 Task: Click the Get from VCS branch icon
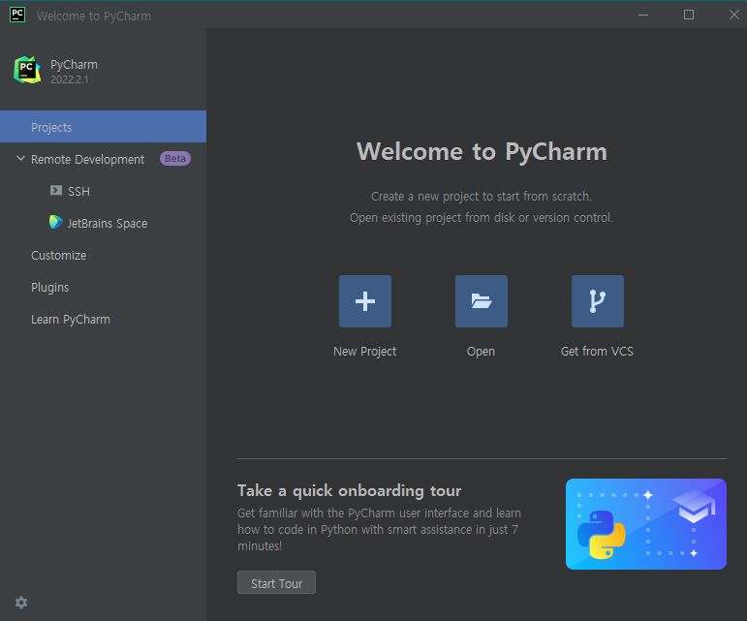598,301
